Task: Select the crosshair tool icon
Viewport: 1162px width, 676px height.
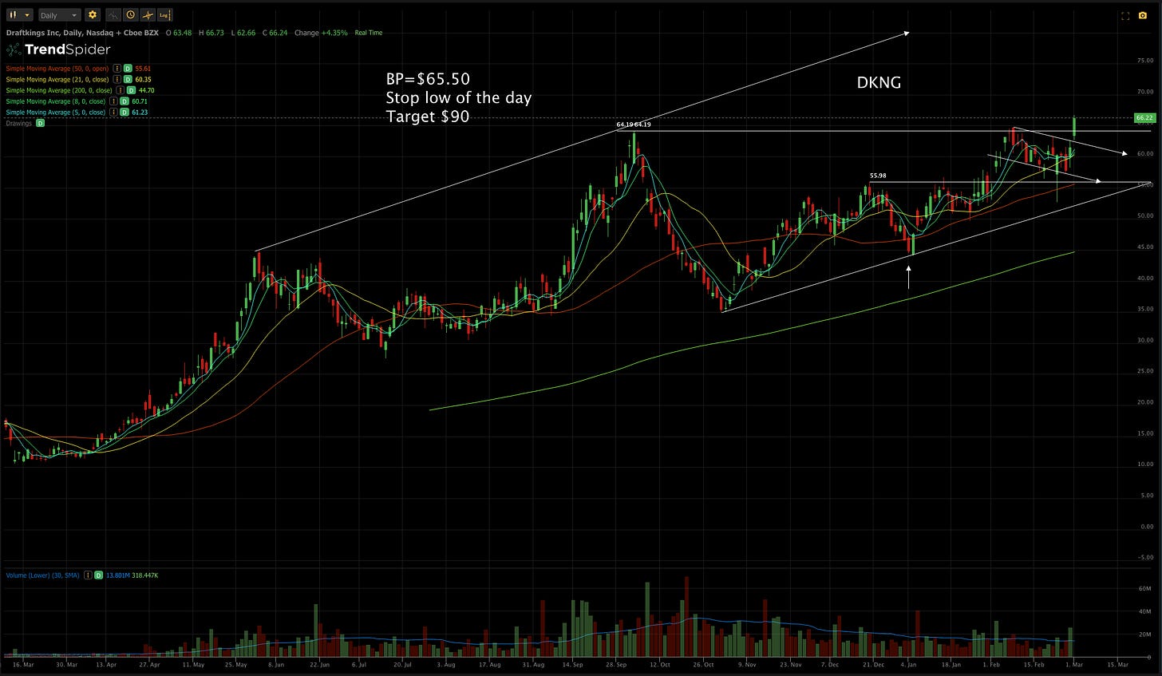Action: point(147,14)
